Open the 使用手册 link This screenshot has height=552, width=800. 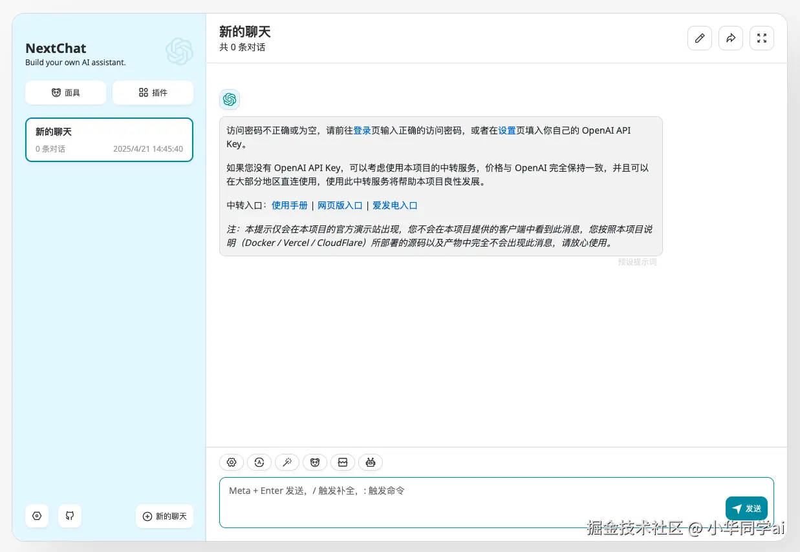click(x=290, y=205)
